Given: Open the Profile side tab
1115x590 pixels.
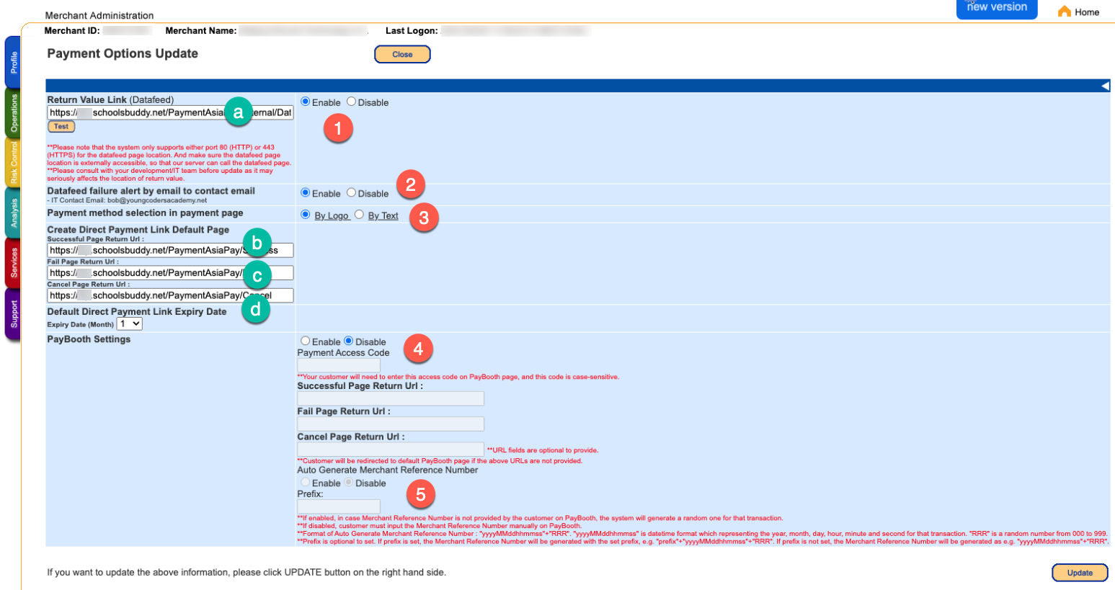Looking at the screenshot, I should [x=14, y=62].
